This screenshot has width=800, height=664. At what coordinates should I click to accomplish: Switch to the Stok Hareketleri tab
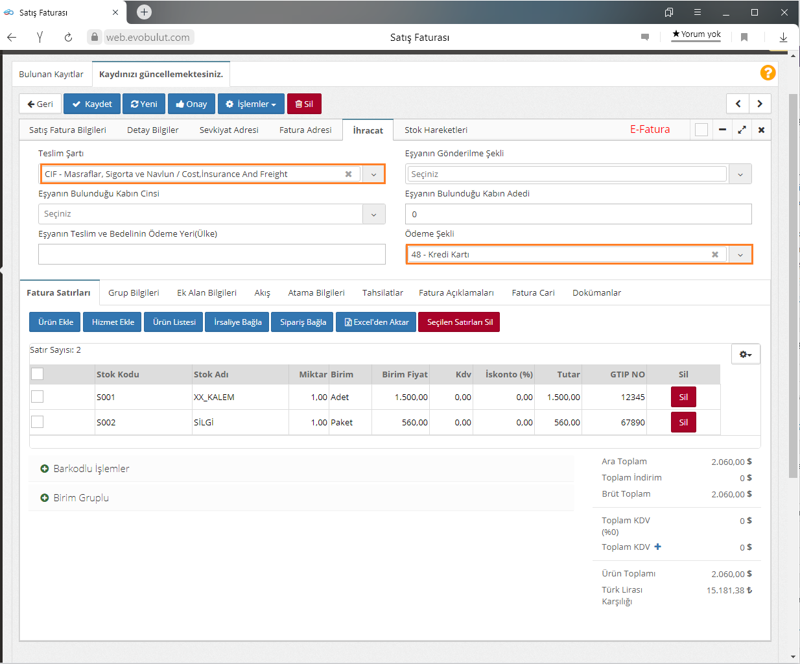tap(436, 130)
